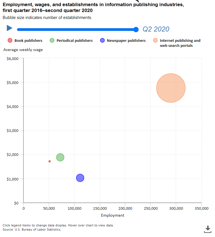The height and width of the screenshot is (237, 215).
Task: Click the Average weekly wage axis title
Action: tap(23, 50)
